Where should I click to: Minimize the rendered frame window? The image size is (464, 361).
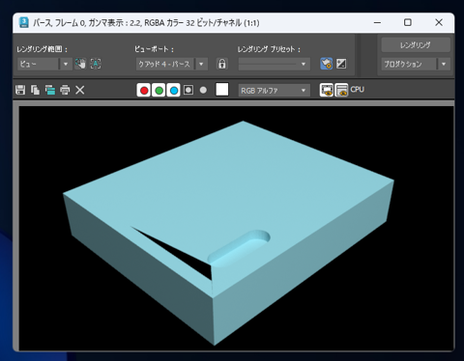377,22
